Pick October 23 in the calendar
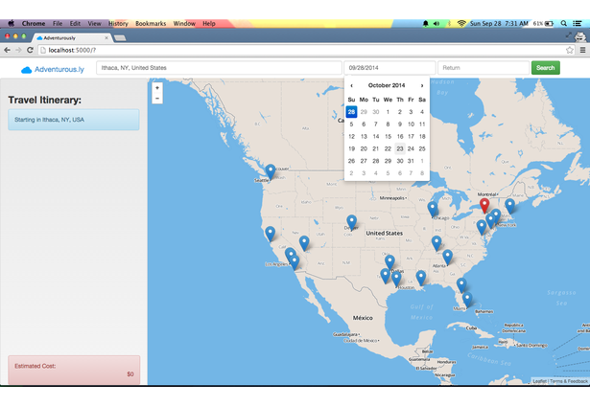This screenshot has width=590, height=406. coord(400,148)
